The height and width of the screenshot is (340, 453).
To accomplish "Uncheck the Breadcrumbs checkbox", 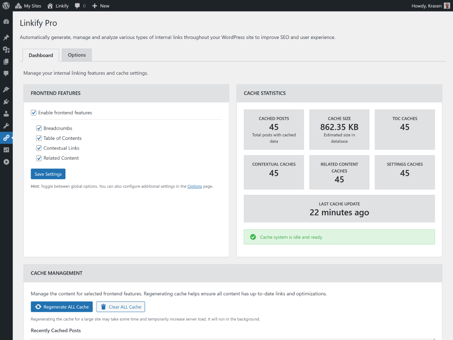I will pyautogui.click(x=39, y=128).
